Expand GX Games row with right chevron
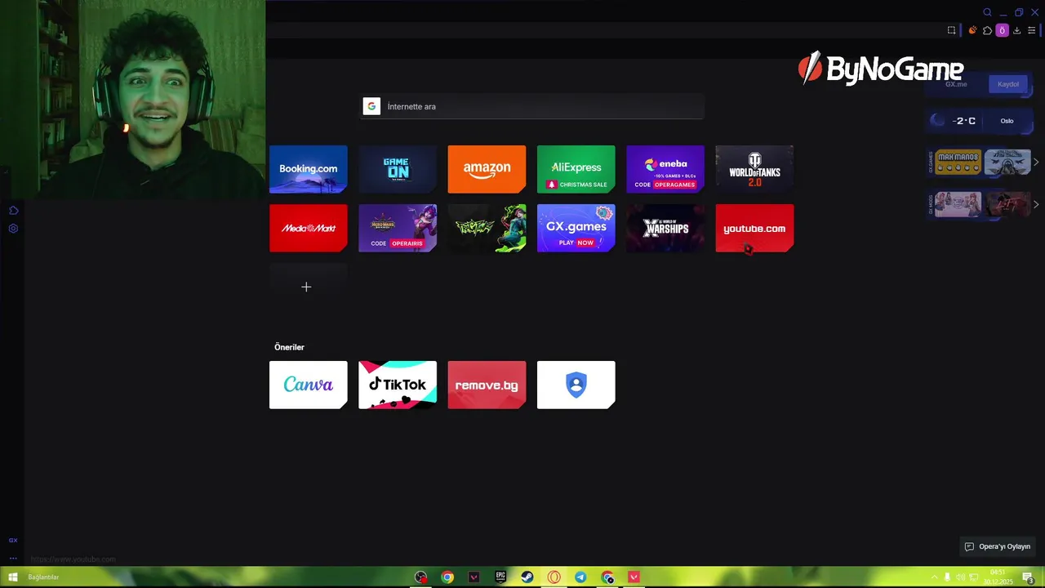The height and width of the screenshot is (588, 1045). click(x=1036, y=163)
